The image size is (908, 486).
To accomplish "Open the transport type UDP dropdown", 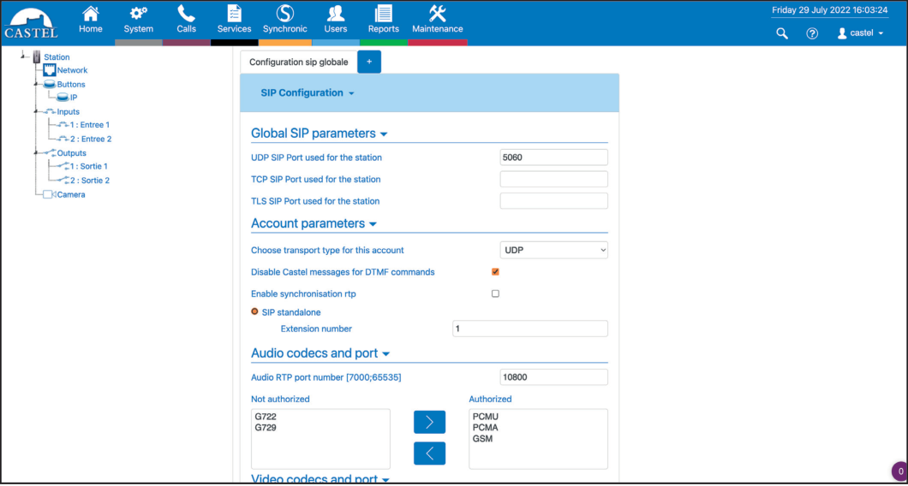I will coord(553,250).
